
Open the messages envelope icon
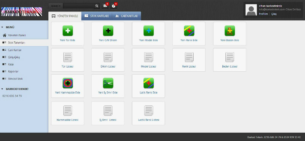(x=105, y=6)
